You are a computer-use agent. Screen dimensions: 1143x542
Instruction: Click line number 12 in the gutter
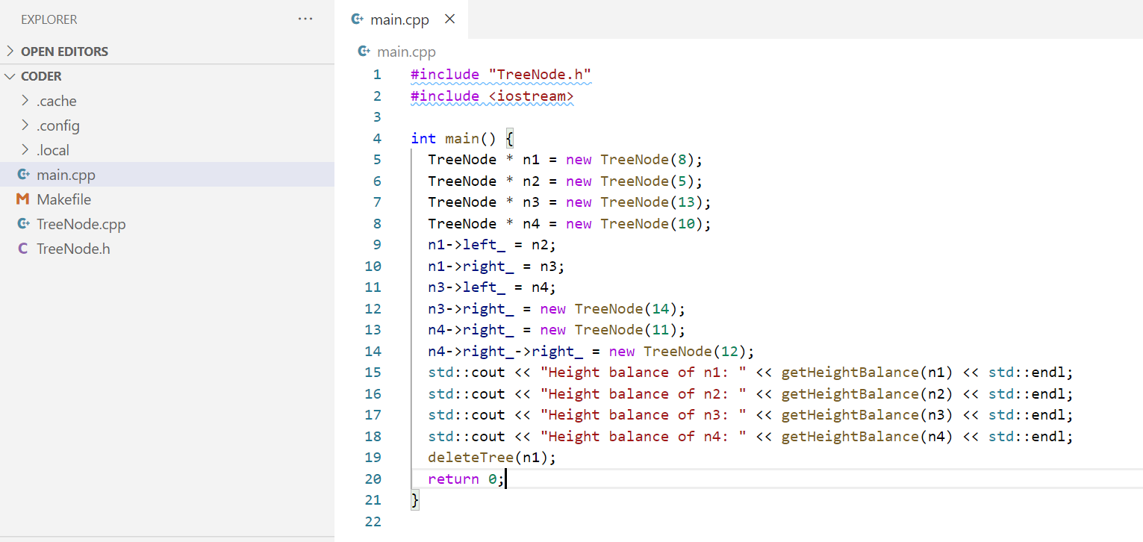click(x=373, y=308)
